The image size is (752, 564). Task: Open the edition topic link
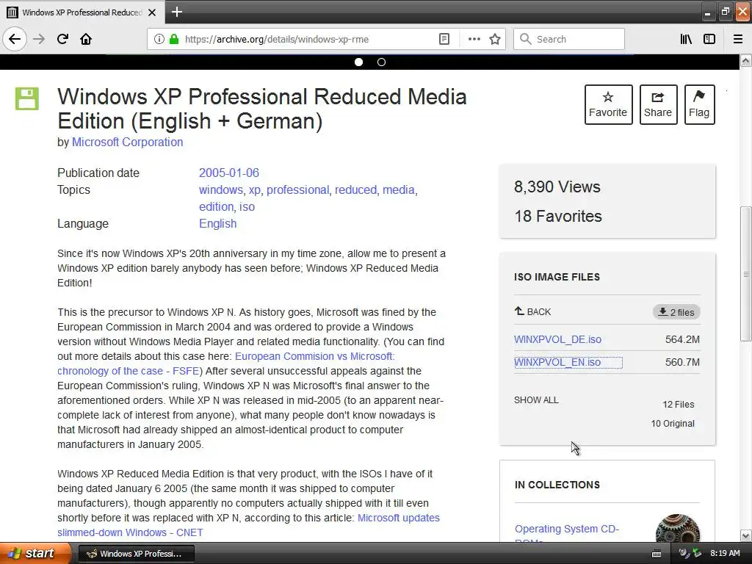tap(217, 206)
